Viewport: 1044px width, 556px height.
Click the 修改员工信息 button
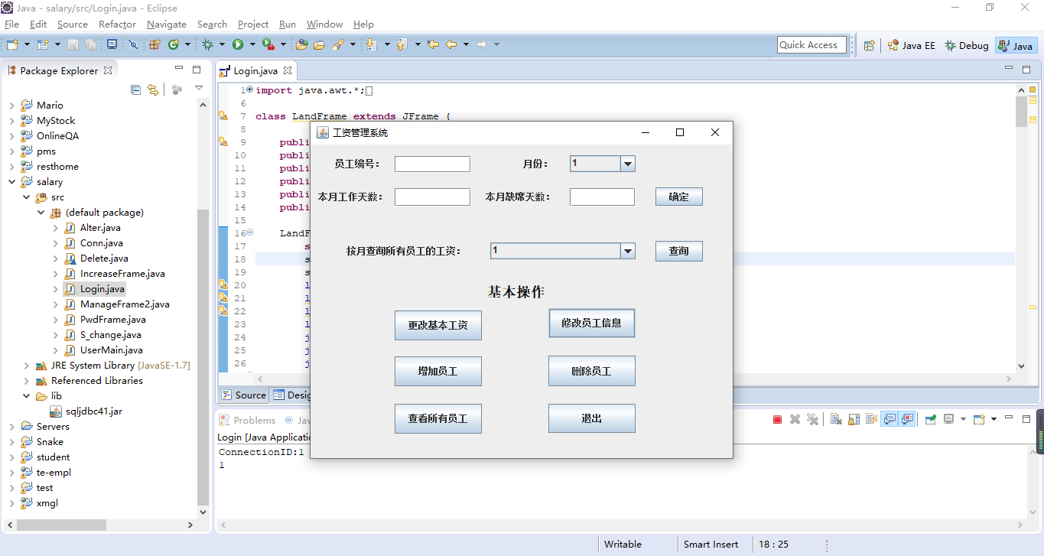[591, 323]
